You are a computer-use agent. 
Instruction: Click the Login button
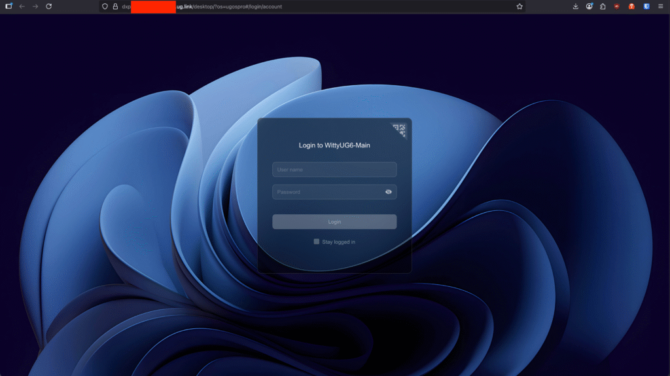[334, 222]
